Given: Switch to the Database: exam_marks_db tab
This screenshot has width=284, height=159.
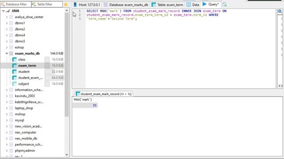Looking at the screenshot, I should point(126,4).
